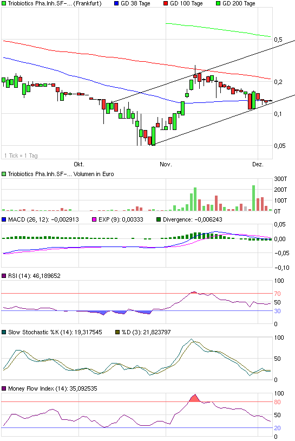Viewport: 295px width, 441px height.
Task: Click the purple Money Flow Index swatch
Action: (4, 388)
